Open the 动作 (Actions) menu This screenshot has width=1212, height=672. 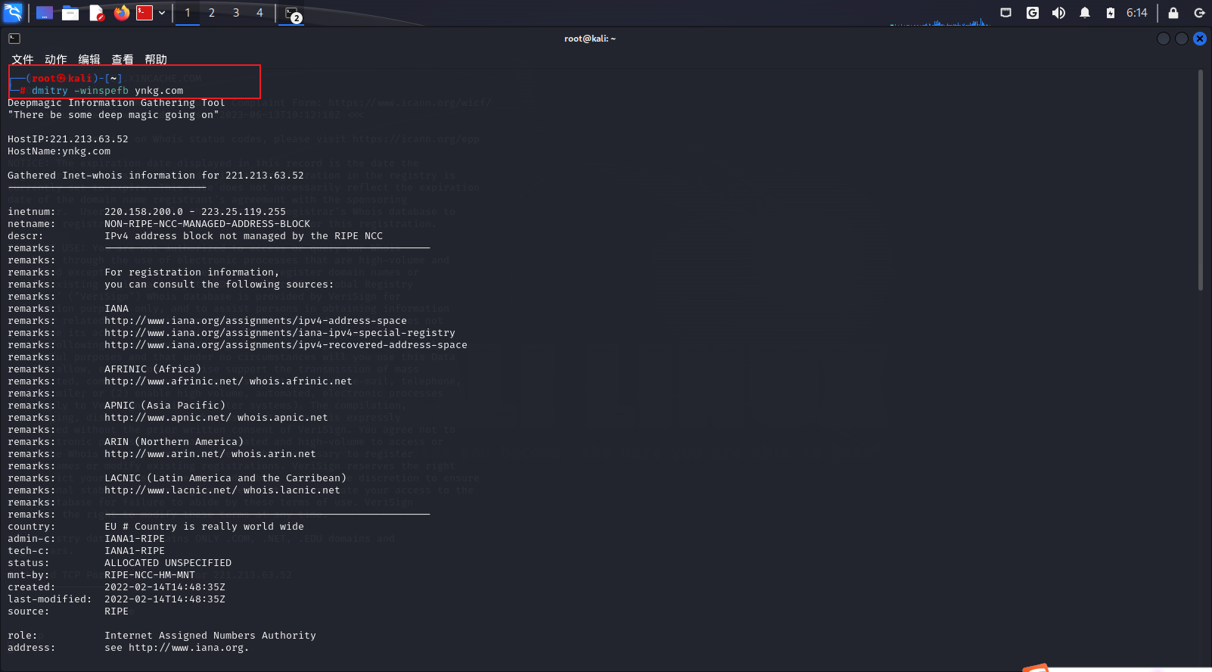point(55,59)
